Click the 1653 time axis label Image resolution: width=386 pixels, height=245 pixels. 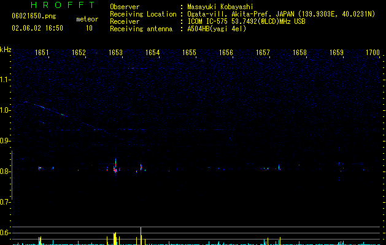[x=115, y=53]
